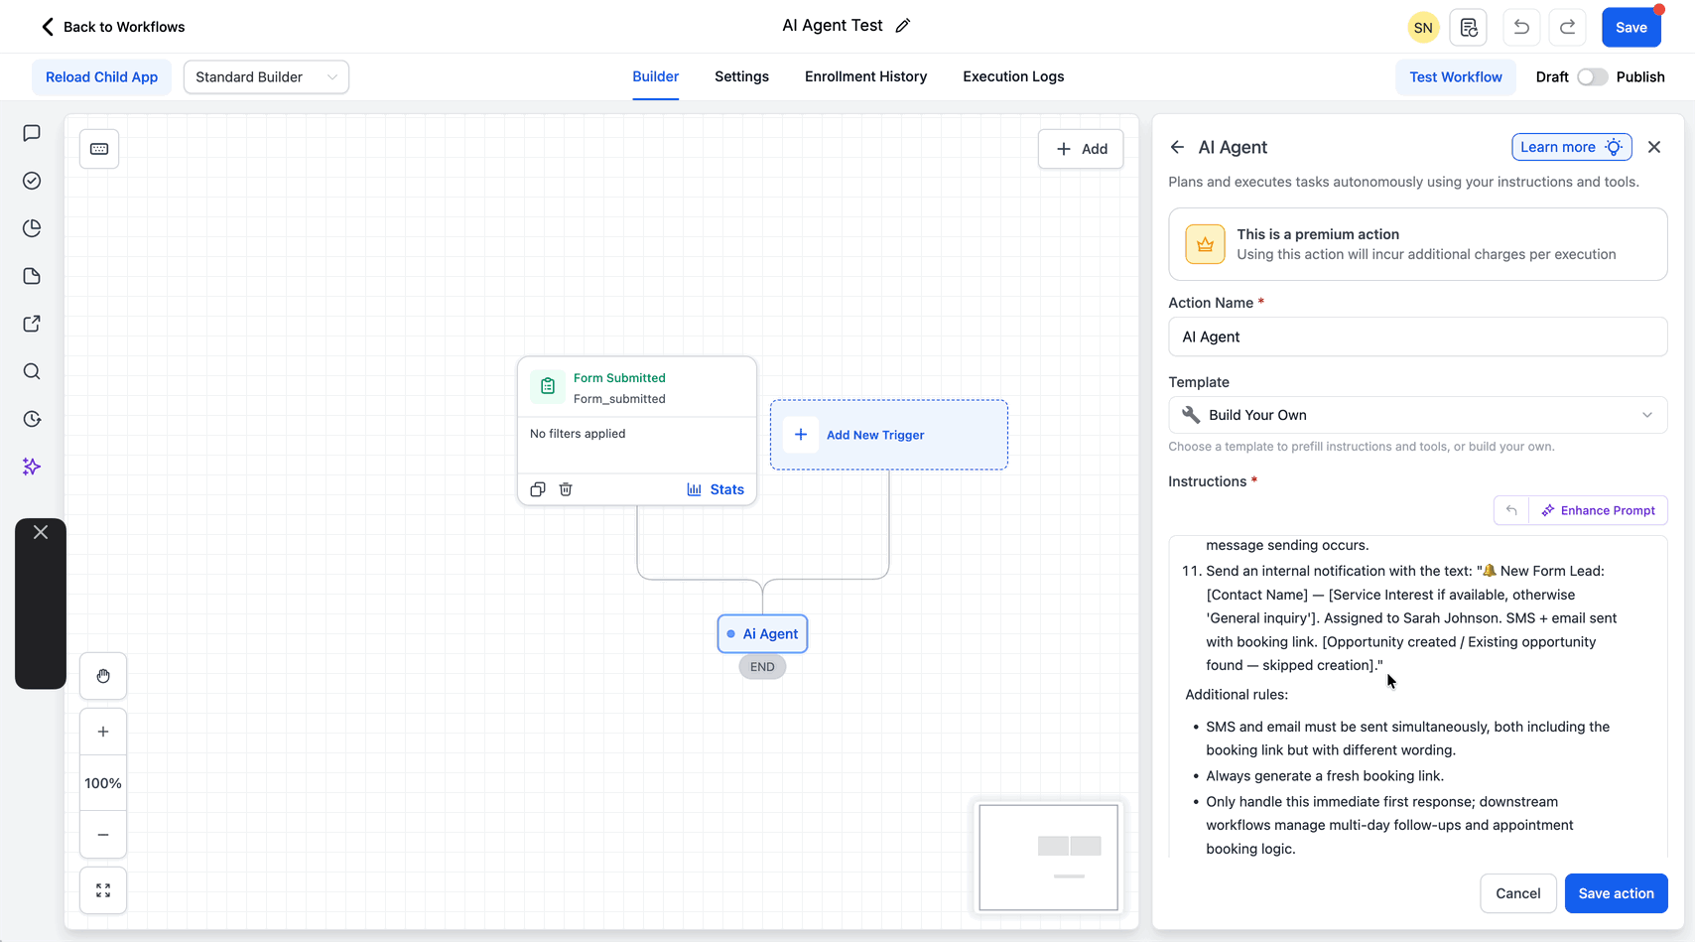Image resolution: width=1695 pixels, height=942 pixels.
Task: Undo the last workflow change
Action: (x=1520, y=27)
